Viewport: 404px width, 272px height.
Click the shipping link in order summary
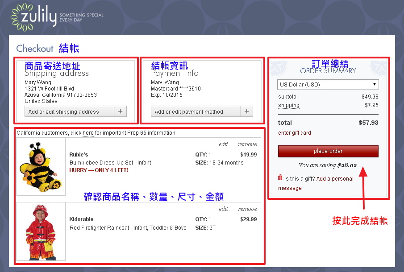289,105
